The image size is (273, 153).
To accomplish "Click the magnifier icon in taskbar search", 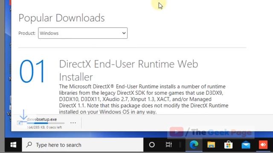I will pyautogui.click(x=29, y=144).
